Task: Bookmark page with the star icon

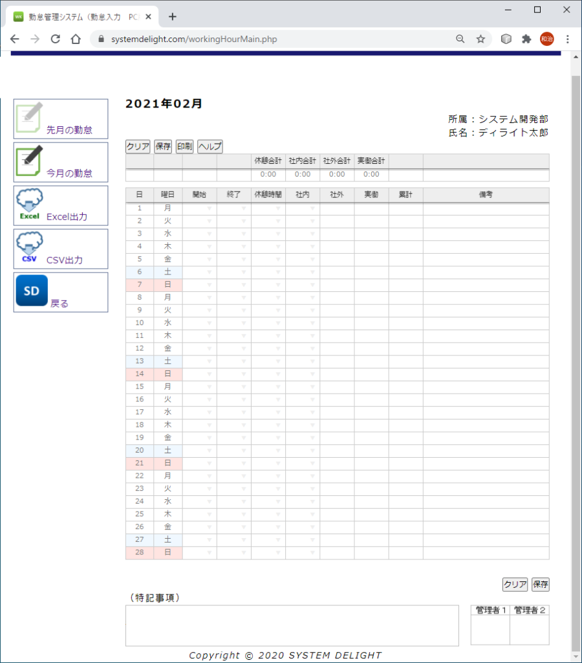Action: (x=480, y=39)
